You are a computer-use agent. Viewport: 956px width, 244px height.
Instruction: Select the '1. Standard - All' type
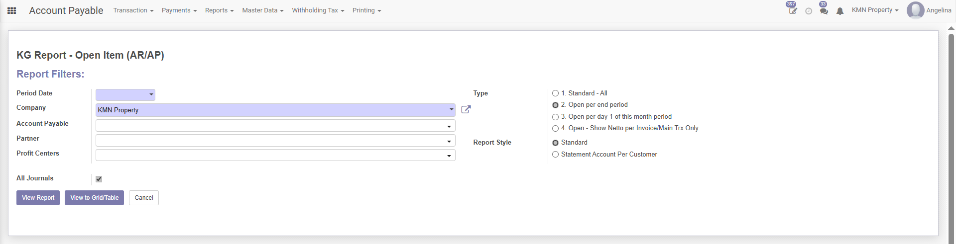click(555, 93)
